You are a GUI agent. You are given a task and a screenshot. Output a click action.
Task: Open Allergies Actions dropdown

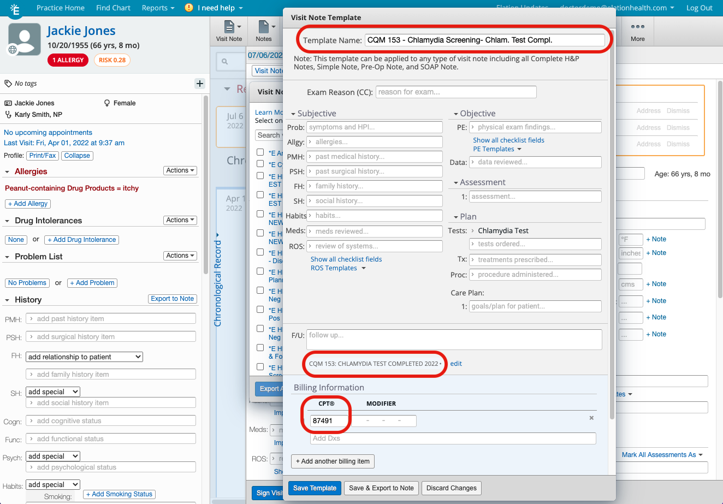180,170
